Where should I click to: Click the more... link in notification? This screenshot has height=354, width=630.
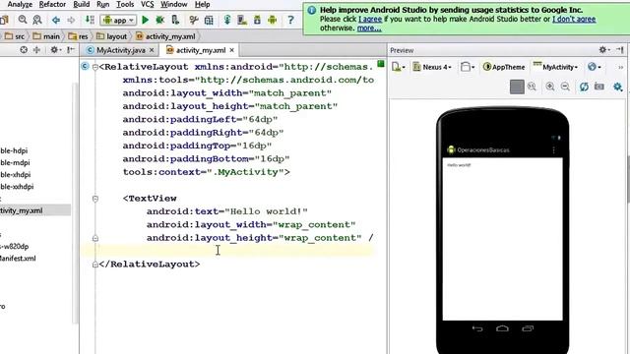tap(369, 29)
